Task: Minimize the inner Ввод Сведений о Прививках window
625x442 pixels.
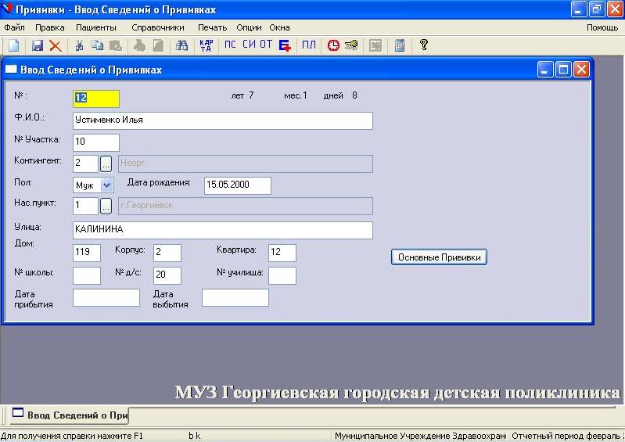Action: coord(545,70)
